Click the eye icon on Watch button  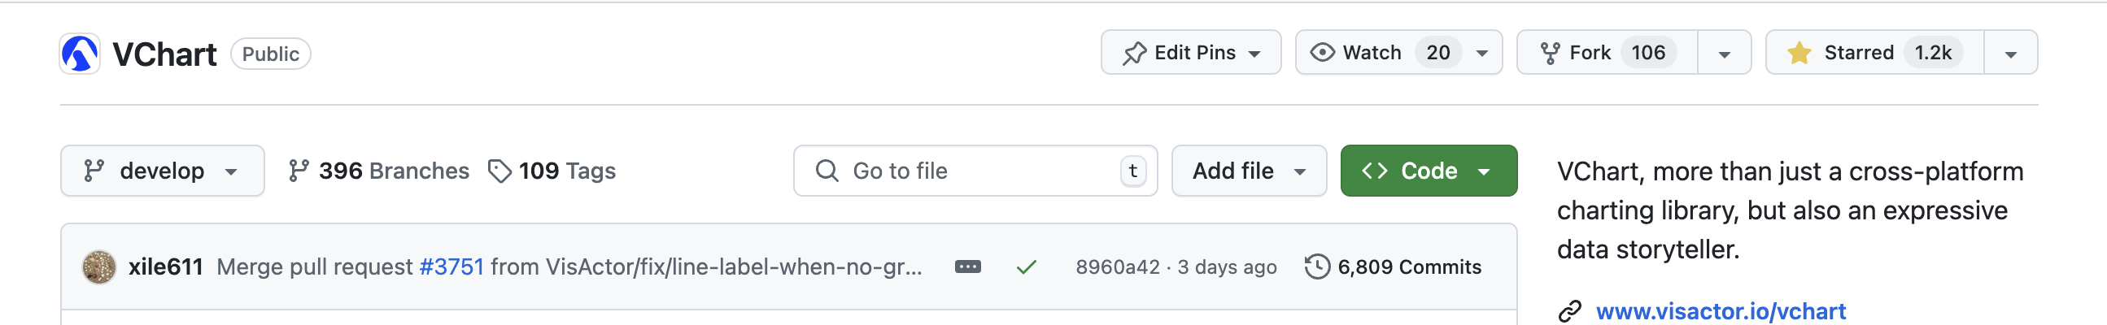click(1322, 52)
